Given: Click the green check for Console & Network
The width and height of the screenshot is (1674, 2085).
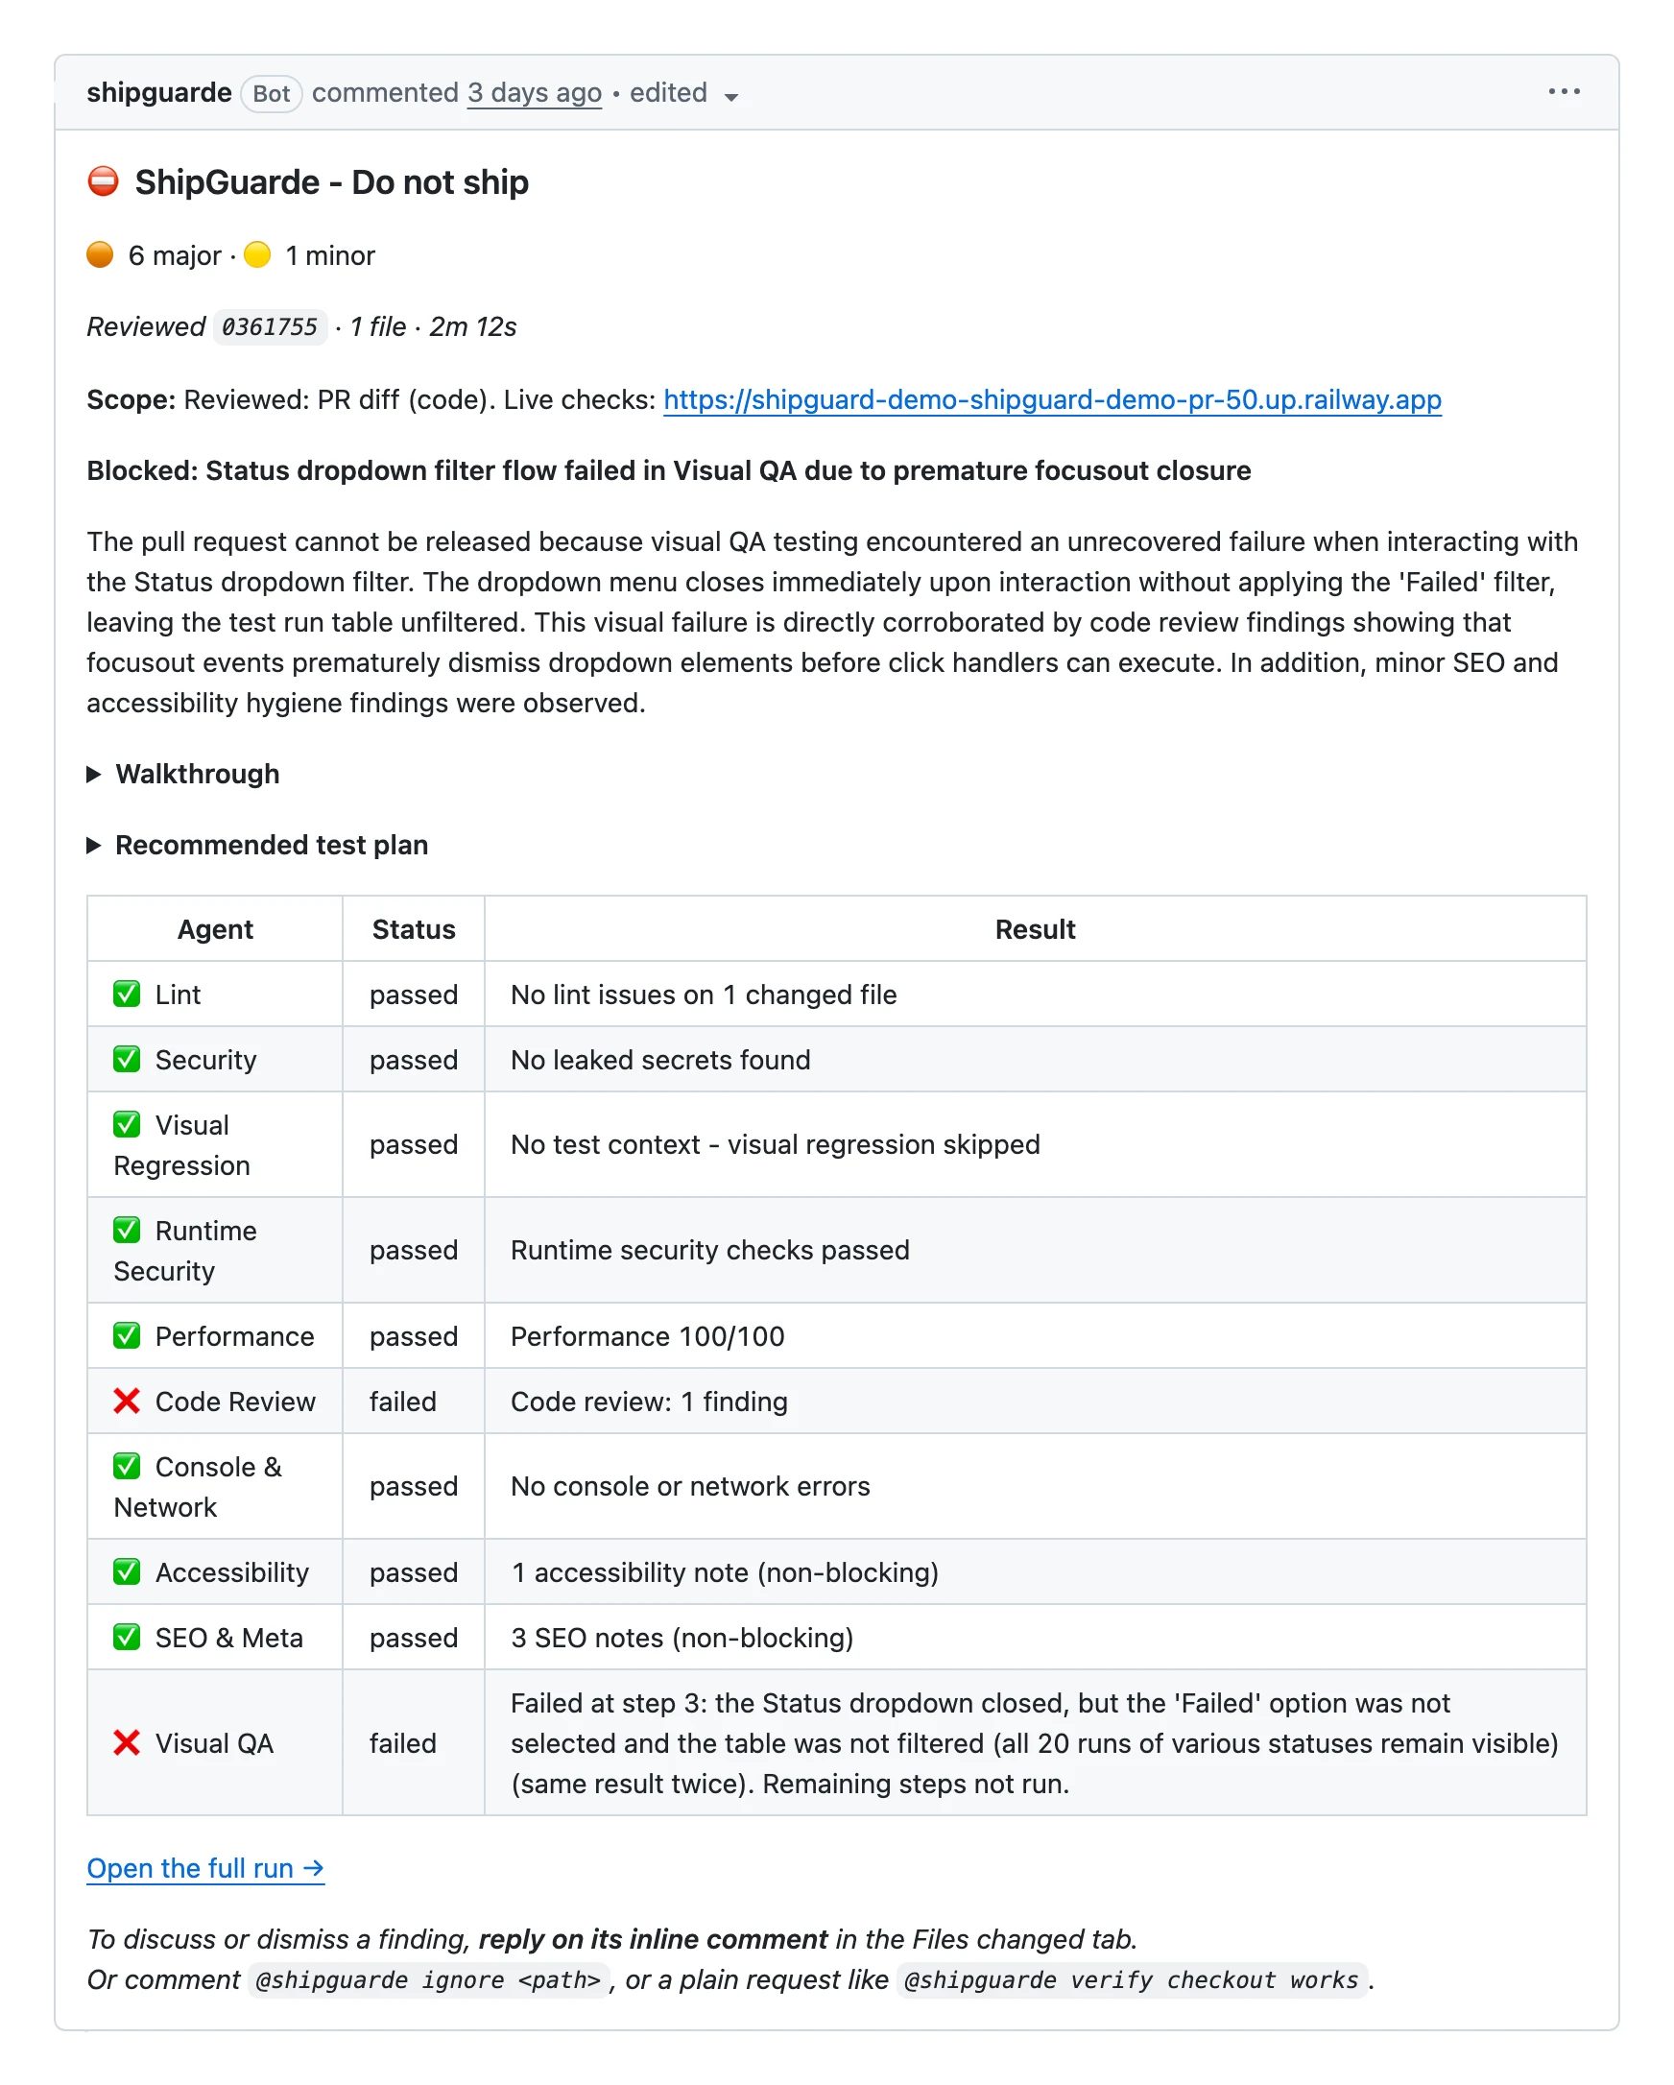Looking at the screenshot, I should click(x=127, y=1465).
